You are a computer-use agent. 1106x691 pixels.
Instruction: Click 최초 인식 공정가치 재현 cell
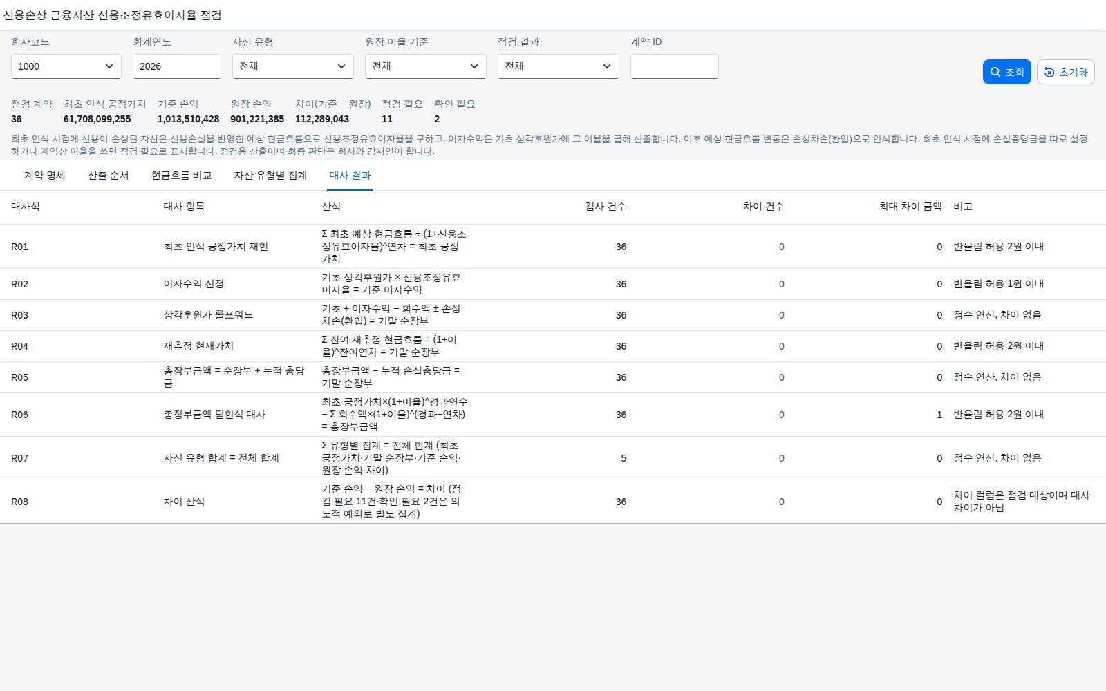point(216,247)
